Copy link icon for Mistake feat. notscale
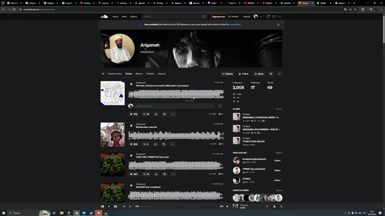Image resolution: width=385 pixels, height=216 pixels. click(x=164, y=144)
